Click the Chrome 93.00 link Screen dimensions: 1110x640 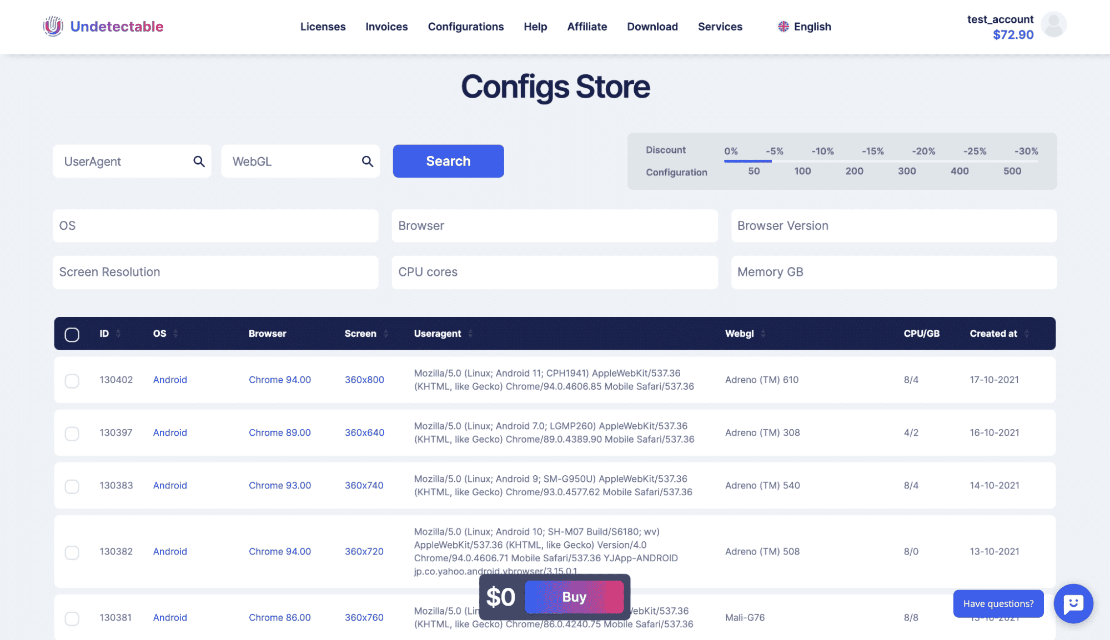[x=280, y=485]
